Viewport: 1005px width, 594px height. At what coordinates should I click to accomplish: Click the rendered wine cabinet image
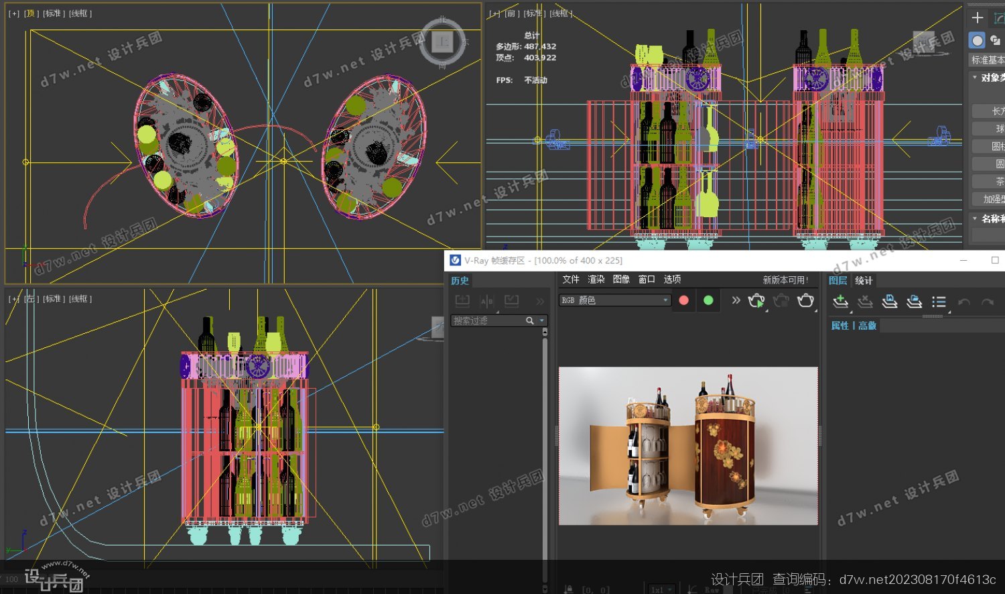pos(688,446)
